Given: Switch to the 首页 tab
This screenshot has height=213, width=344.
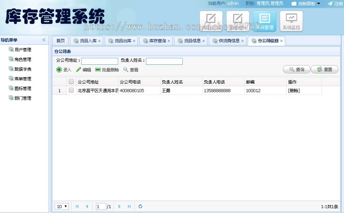Looking at the screenshot, I should click(x=60, y=41).
